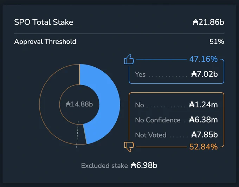The height and width of the screenshot is (187, 239).
Task: Click the ₳6.98b excluded stake amount
Action: [144, 165]
